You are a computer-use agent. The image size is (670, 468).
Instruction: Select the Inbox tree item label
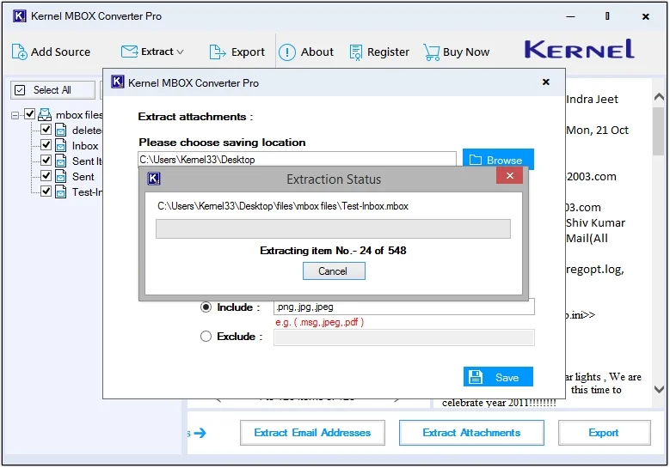point(85,146)
